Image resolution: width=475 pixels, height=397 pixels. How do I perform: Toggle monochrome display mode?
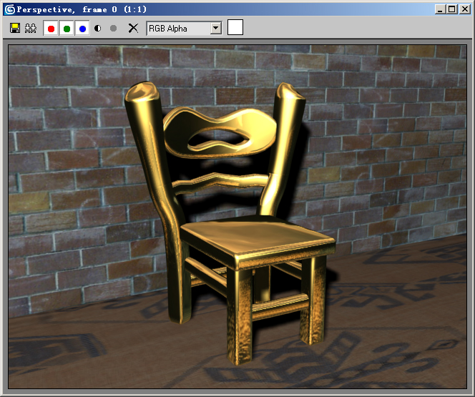pyautogui.click(x=113, y=29)
